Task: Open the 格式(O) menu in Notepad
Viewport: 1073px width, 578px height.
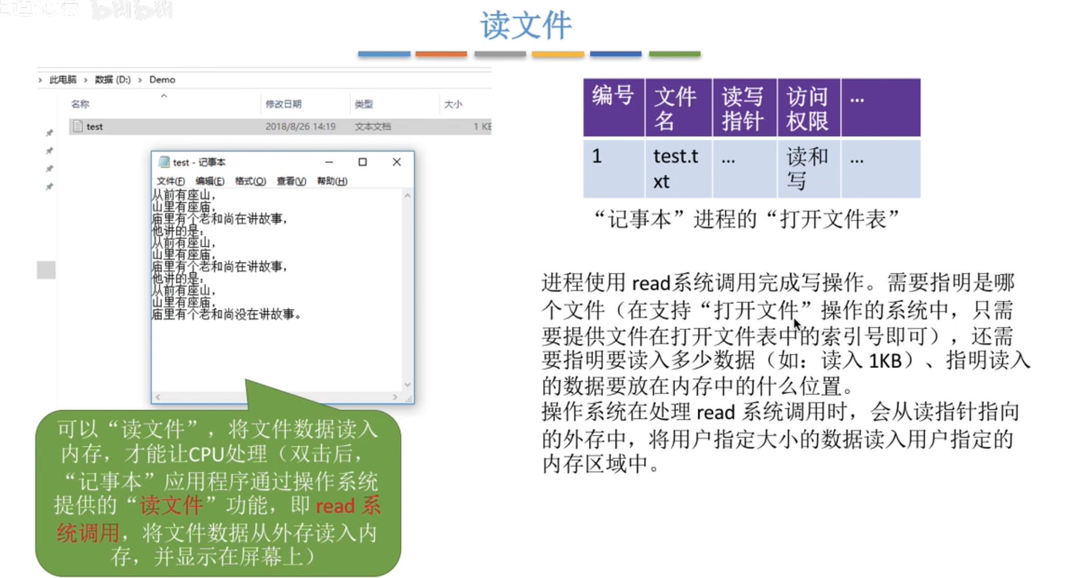Action: click(250, 181)
